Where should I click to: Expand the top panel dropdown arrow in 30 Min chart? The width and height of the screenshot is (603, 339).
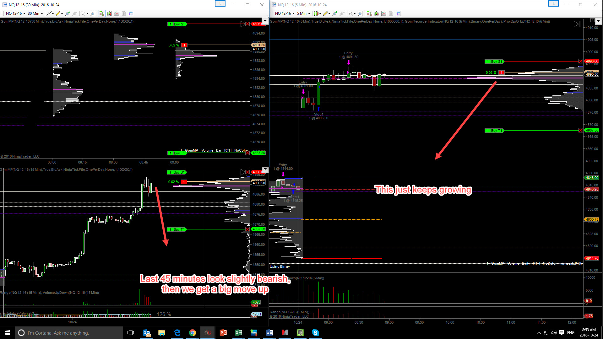pos(265,21)
